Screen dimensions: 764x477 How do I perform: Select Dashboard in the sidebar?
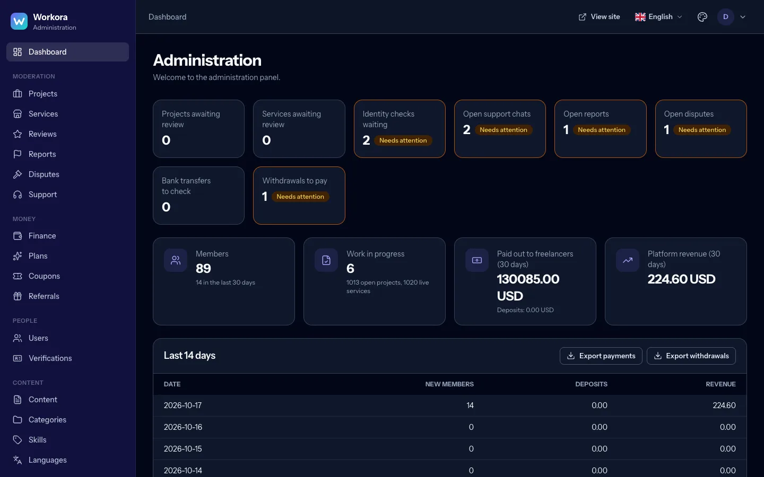coord(67,52)
